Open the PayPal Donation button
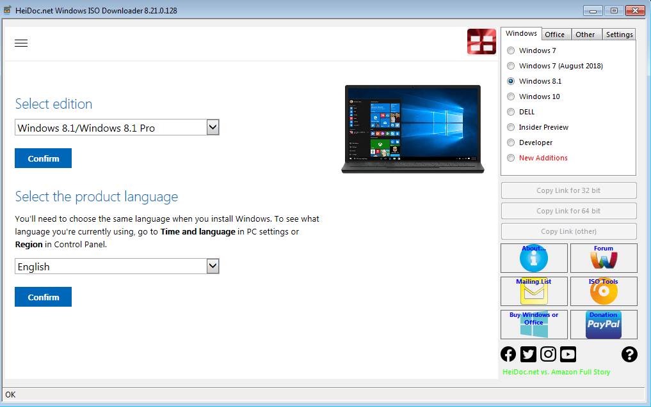This screenshot has width=651, height=407. (x=604, y=324)
